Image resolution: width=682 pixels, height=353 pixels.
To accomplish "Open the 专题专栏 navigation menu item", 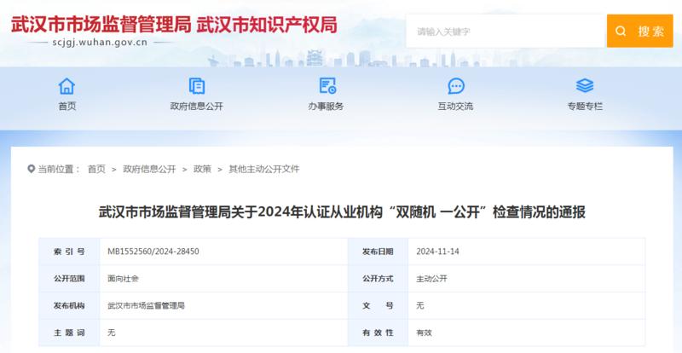I will click(x=585, y=107).
